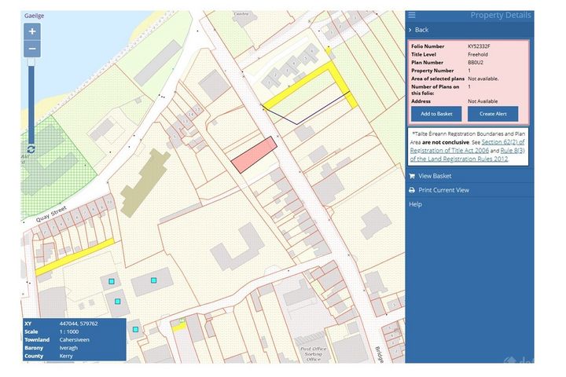Image resolution: width=566 pixels, height=377 pixels.
Task: Zoom out with the minus button
Action: click(x=32, y=49)
